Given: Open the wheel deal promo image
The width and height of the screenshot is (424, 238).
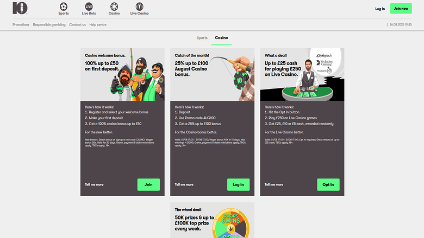Looking at the screenshot, I should click(x=212, y=220).
